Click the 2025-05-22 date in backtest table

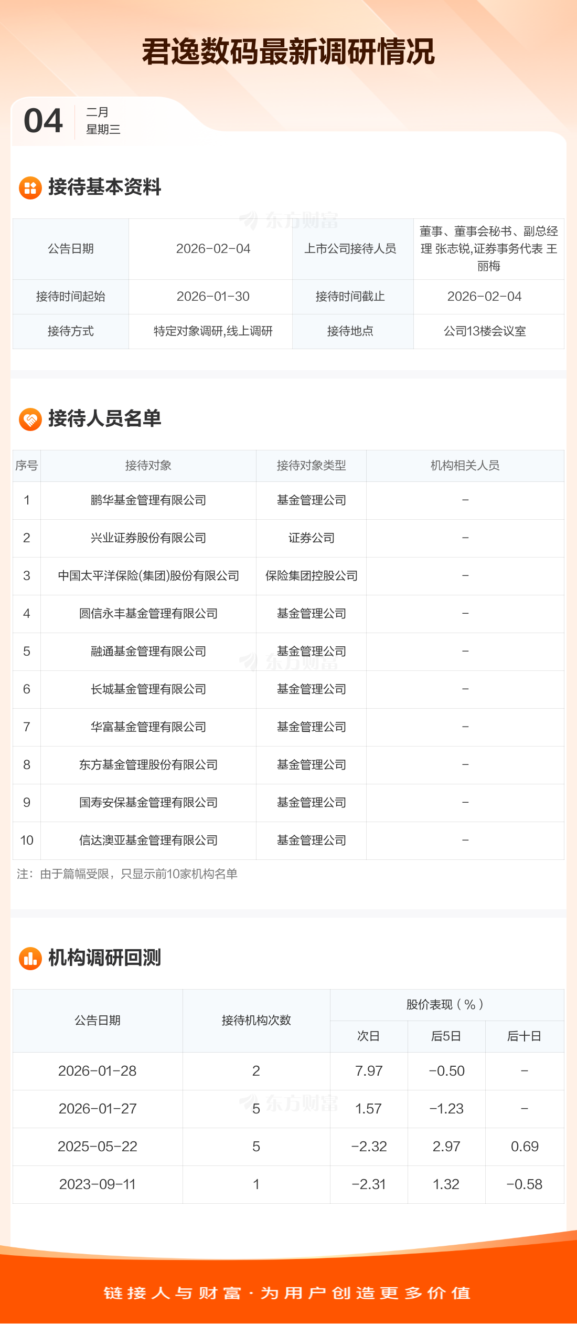98,1147
